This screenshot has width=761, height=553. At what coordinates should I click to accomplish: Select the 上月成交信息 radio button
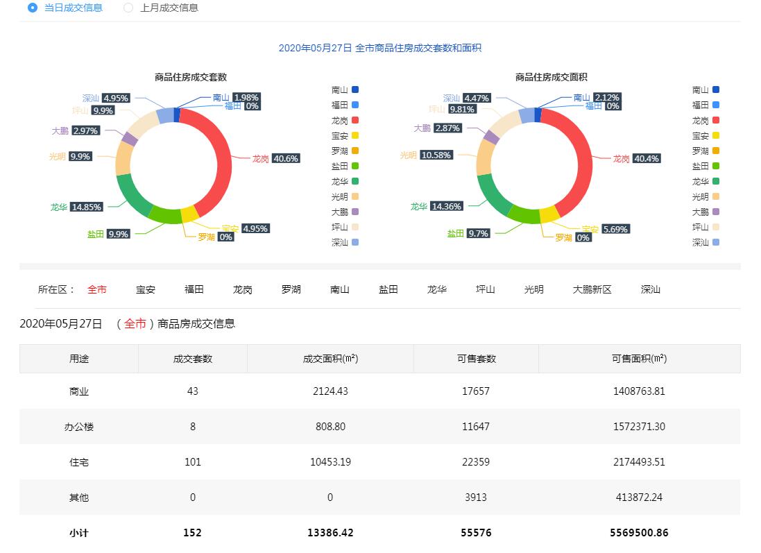128,8
